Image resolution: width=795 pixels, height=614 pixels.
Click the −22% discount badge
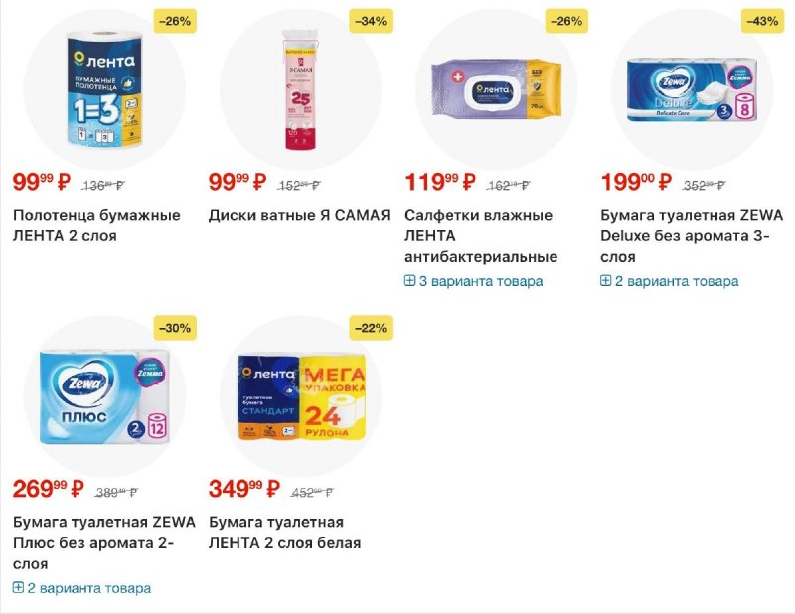pos(371,328)
